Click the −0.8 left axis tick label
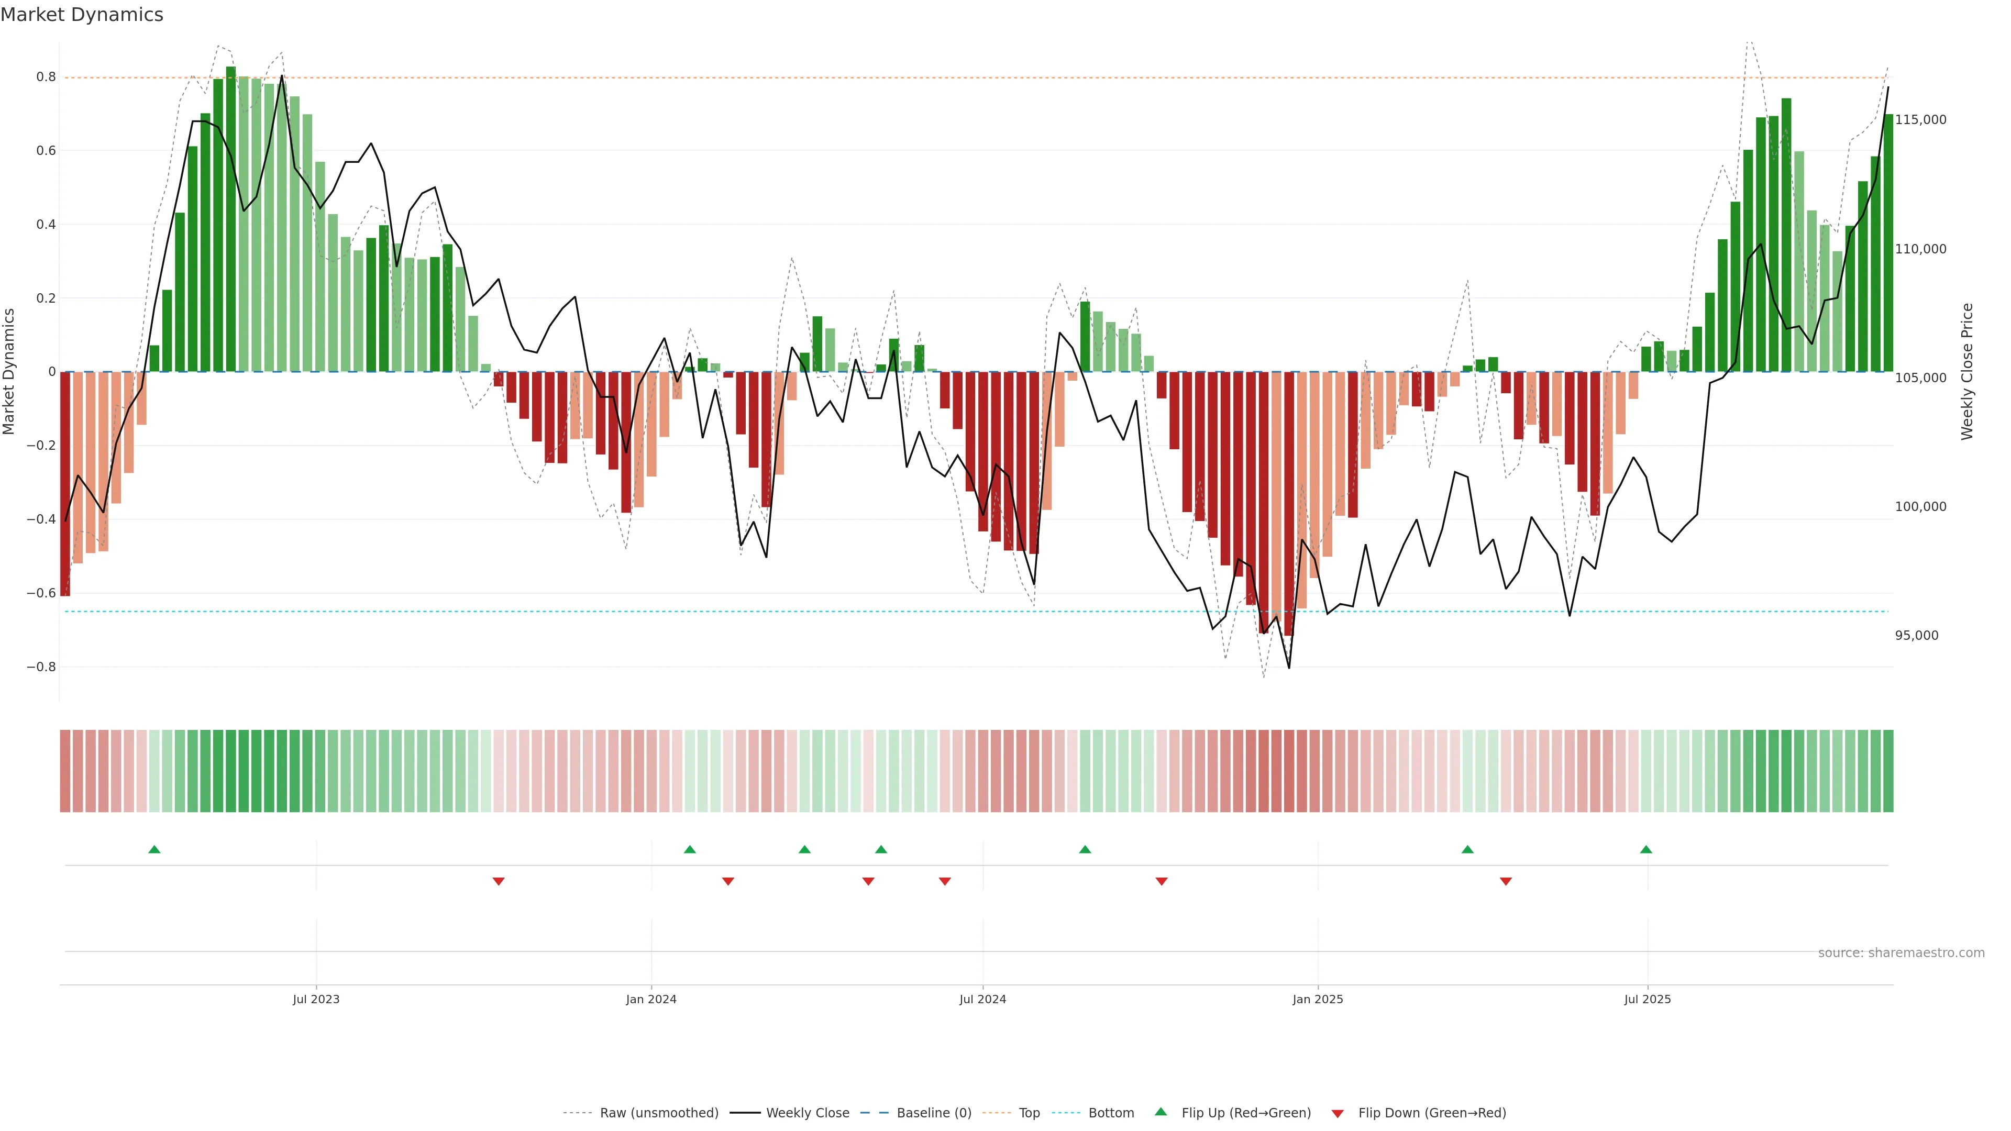The width and height of the screenshot is (2011, 1131). pos(41,667)
